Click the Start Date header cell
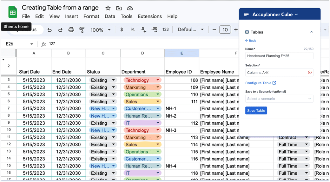 [x=34, y=66]
